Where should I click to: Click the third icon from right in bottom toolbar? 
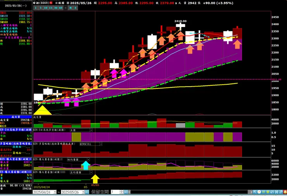pos(277,192)
